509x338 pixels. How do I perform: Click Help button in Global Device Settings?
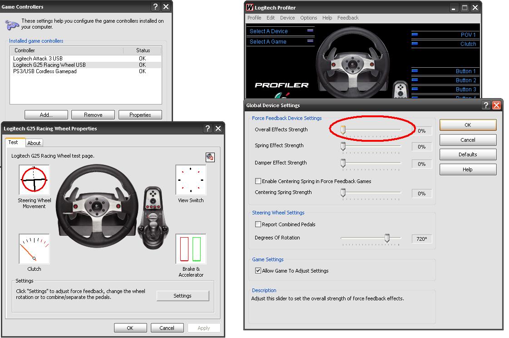(468, 169)
